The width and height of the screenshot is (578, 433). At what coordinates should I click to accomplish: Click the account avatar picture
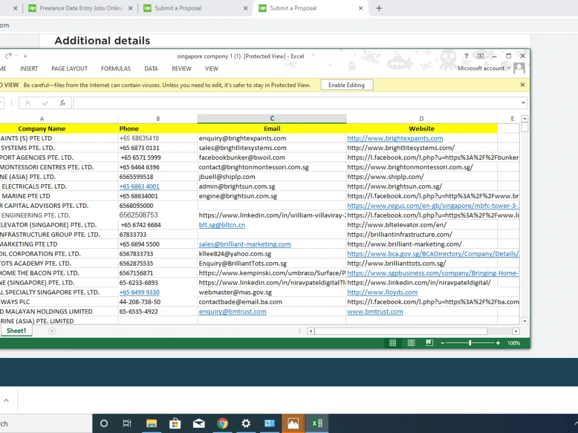click(519, 68)
